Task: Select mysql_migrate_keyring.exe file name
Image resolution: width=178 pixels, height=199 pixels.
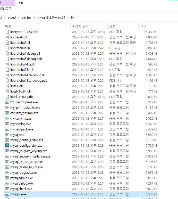Action: click(29, 151)
